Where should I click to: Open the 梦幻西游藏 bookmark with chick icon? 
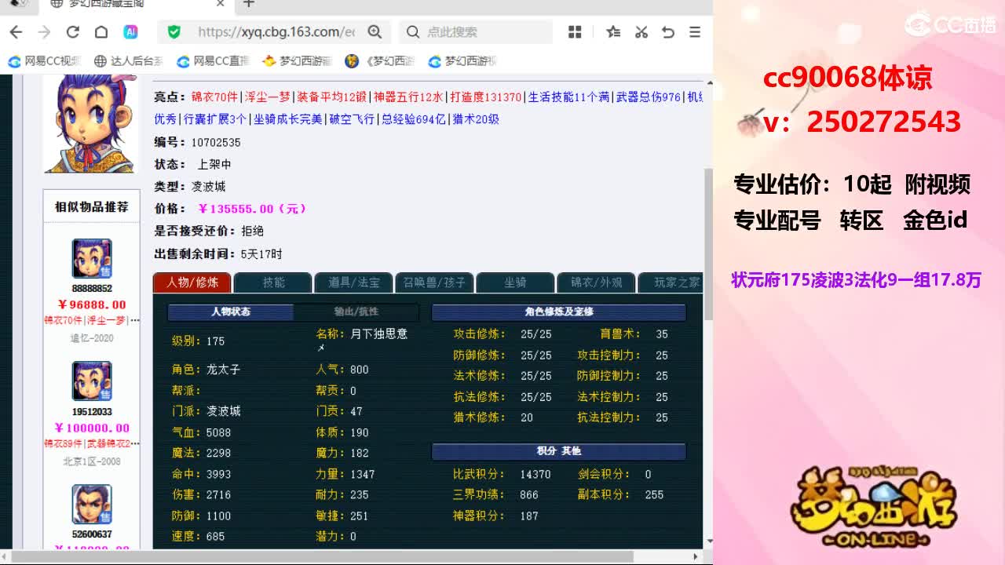click(x=297, y=61)
